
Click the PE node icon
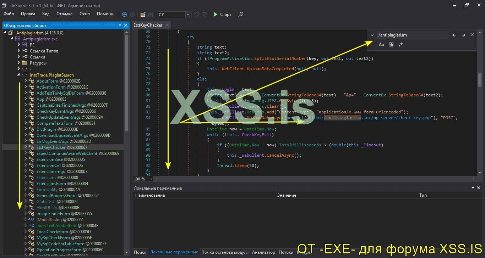[24, 45]
